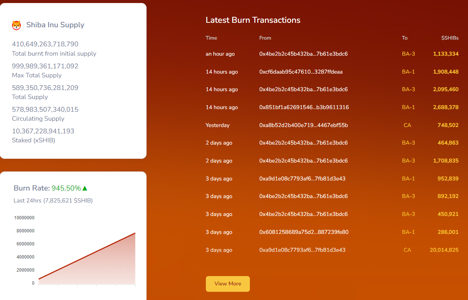Screen dimensions: 468x300
Task: Click BA-3 in the 1,708,835 row
Action: [x=408, y=161]
